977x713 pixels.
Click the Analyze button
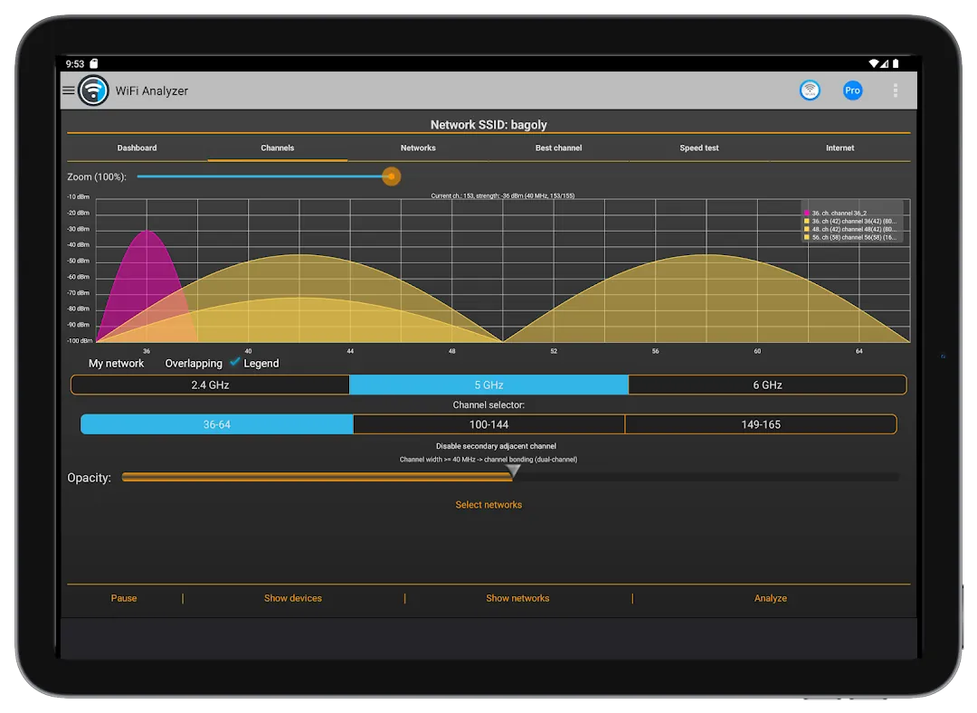[x=771, y=598]
